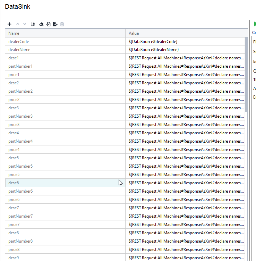Click the trash icon to delete property
This screenshot has width=256, height=261.
click(x=62, y=24)
